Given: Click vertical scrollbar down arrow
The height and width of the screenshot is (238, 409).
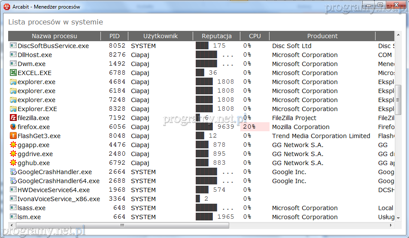Looking at the screenshot, I should 398,218.
